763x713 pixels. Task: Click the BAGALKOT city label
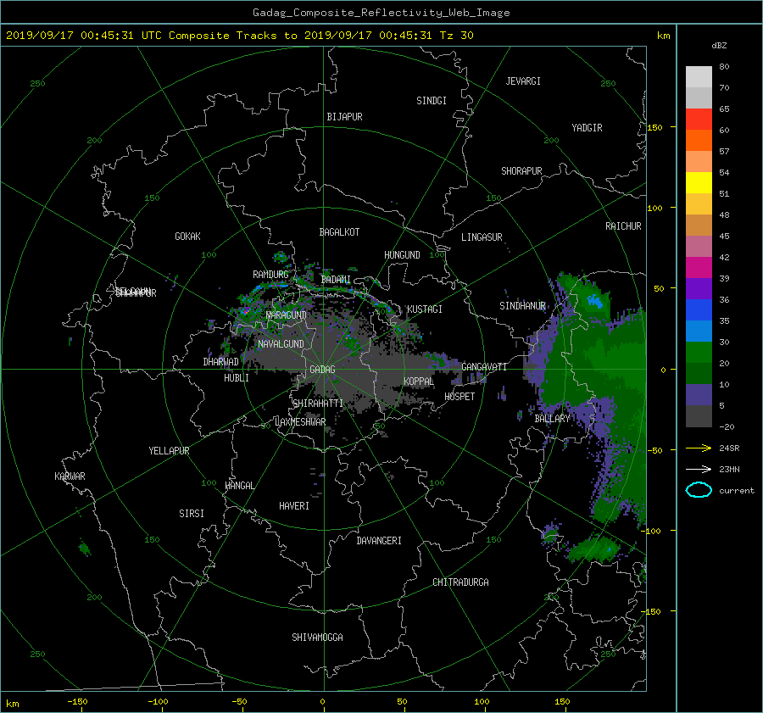[x=339, y=232]
